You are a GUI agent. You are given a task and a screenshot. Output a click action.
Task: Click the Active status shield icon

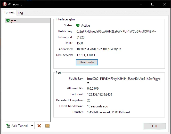coord(78,26)
